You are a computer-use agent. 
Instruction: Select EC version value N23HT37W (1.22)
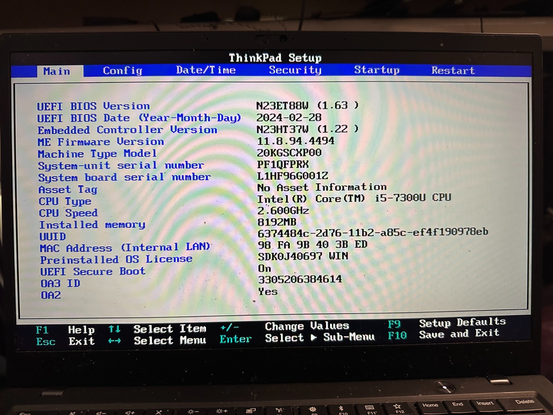(308, 129)
